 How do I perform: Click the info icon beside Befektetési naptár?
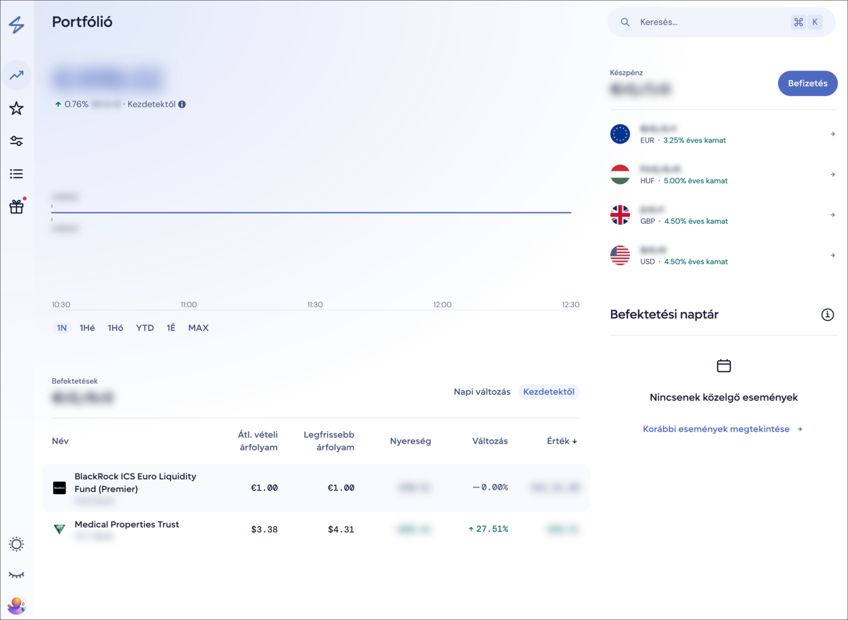827,314
